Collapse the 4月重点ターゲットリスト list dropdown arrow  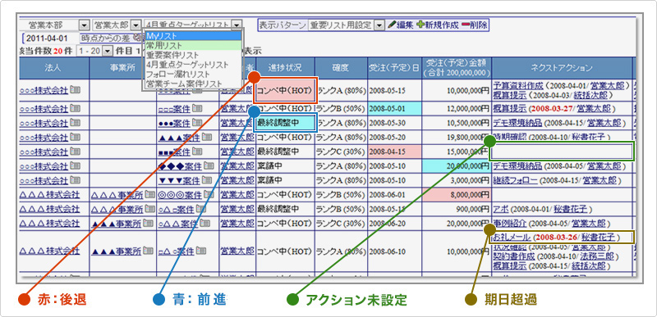tap(237, 25)
